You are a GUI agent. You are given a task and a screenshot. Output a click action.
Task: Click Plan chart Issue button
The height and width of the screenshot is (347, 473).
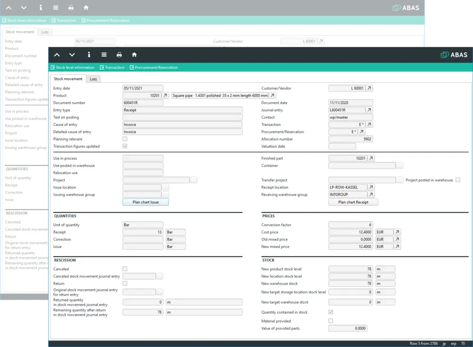tap(146, 202)
